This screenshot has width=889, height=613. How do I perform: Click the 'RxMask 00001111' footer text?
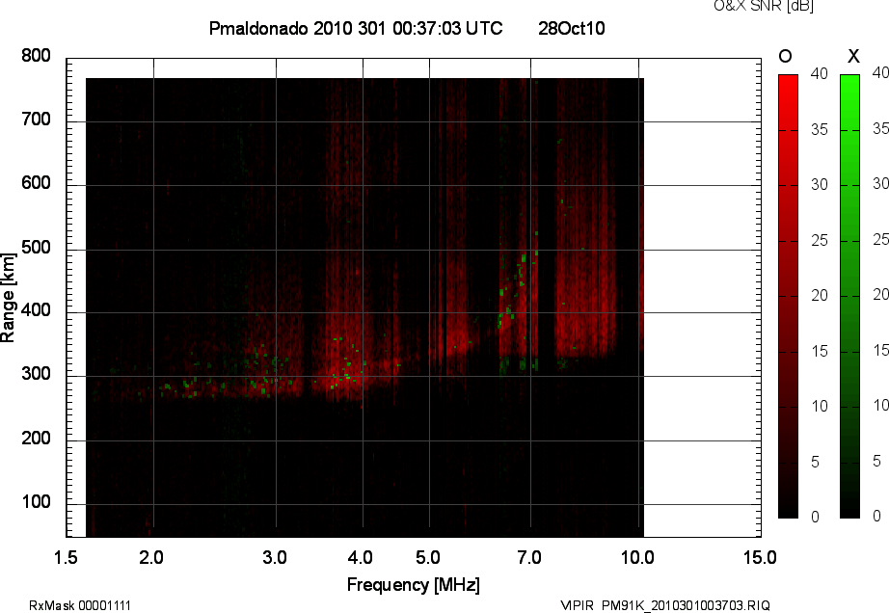point(80,605)
